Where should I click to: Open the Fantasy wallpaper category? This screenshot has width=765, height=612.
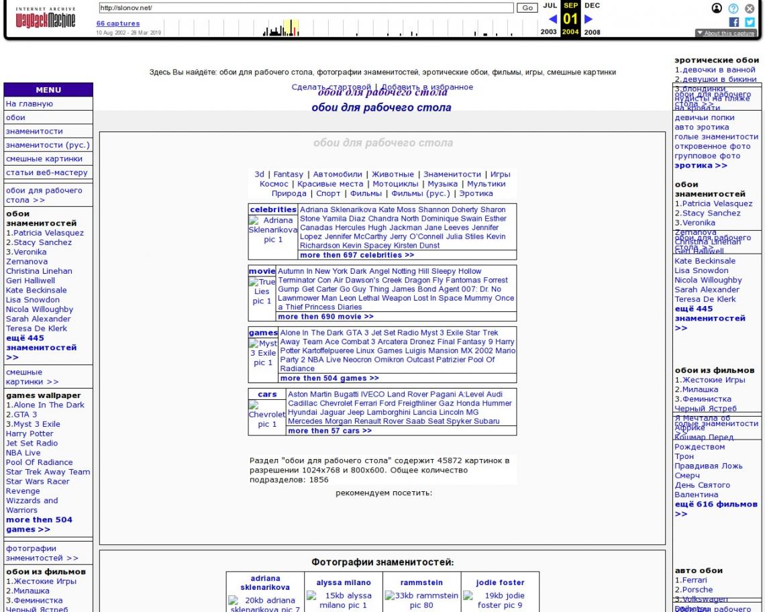[289, 174]
